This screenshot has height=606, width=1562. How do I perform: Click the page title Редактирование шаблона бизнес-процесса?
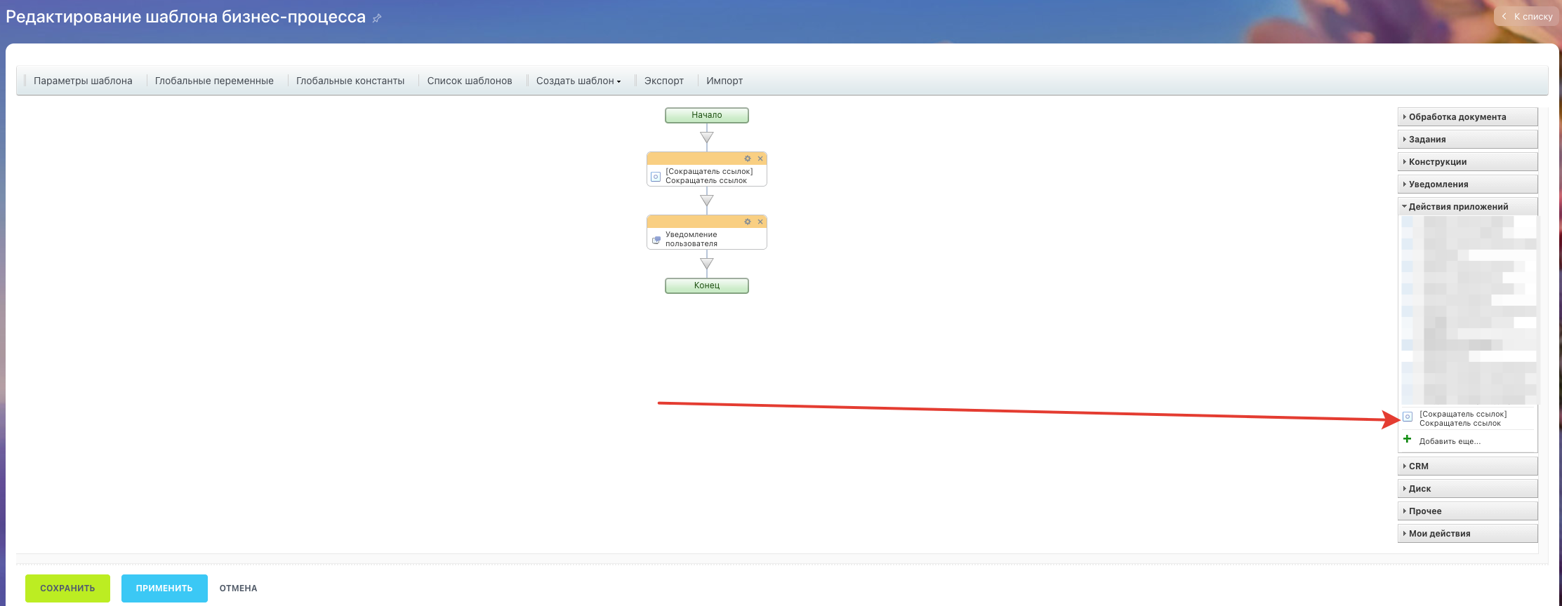pos(186,17)
